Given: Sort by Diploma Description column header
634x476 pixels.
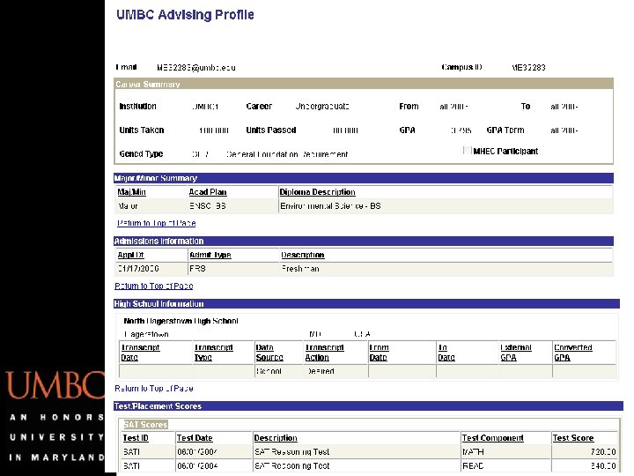Looking at the screenshot, I should click(317, 192).
